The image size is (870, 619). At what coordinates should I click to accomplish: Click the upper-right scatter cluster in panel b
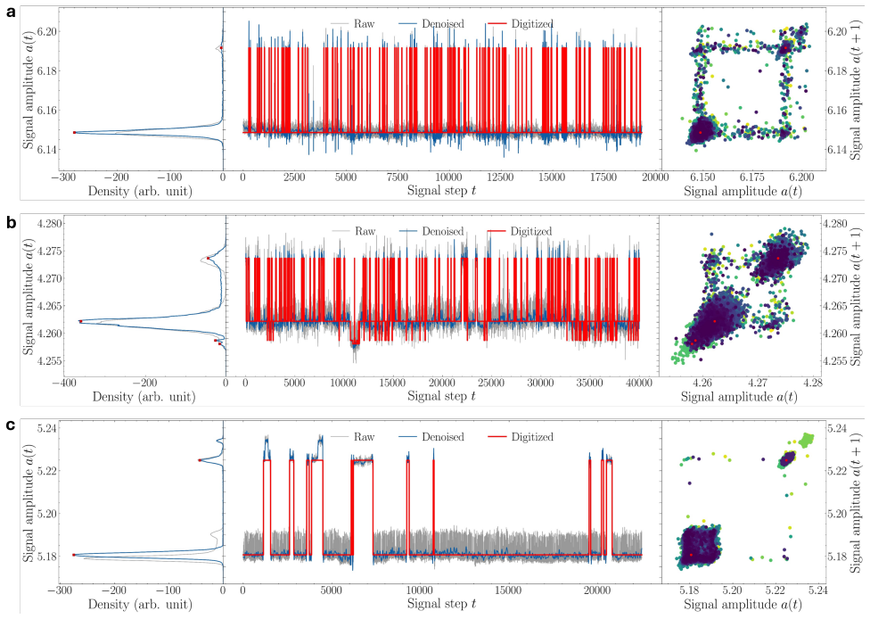[x=778, y=257]
